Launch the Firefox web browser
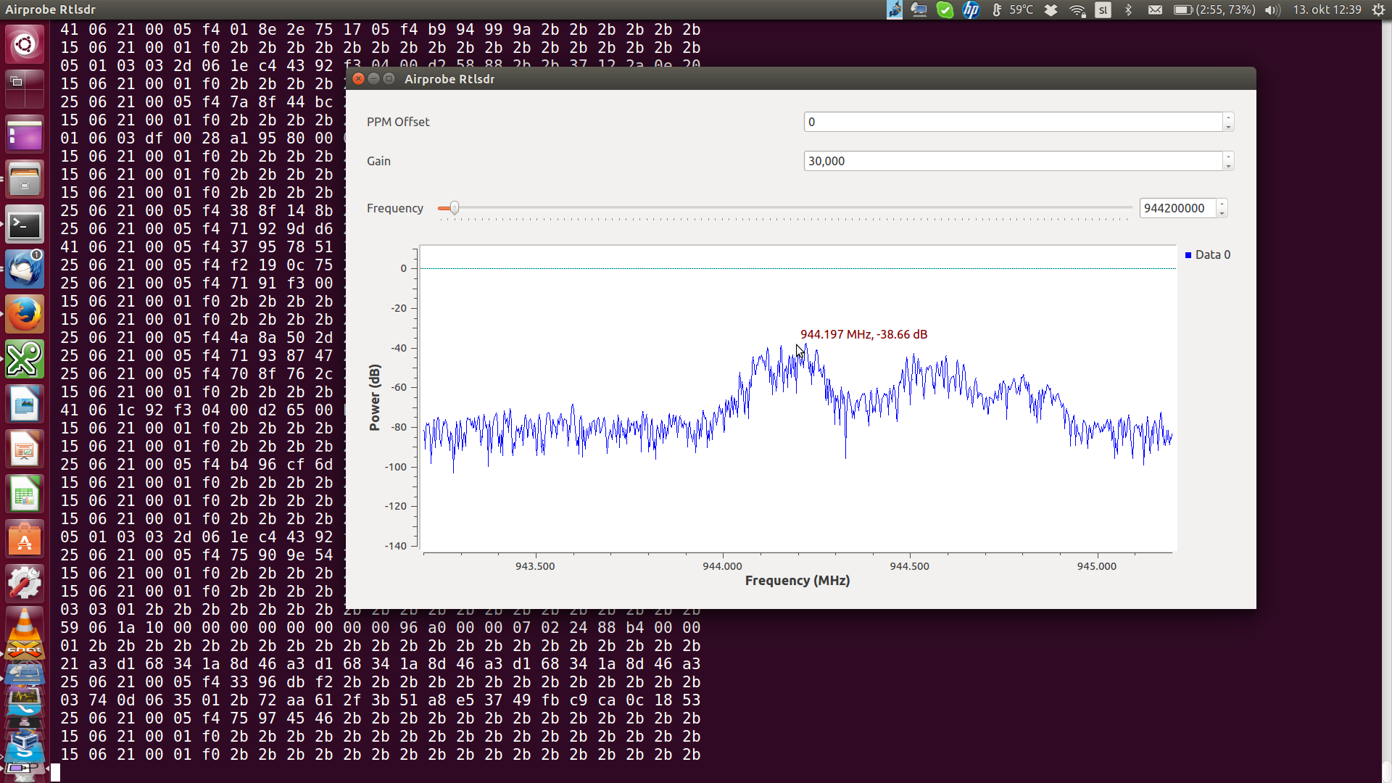The width and height of the screenshot is (1392, 783). click(x=25, y=315)
